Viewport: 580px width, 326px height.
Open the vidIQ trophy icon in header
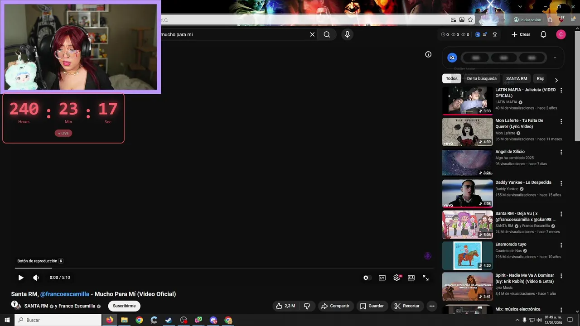pos(495,34)
